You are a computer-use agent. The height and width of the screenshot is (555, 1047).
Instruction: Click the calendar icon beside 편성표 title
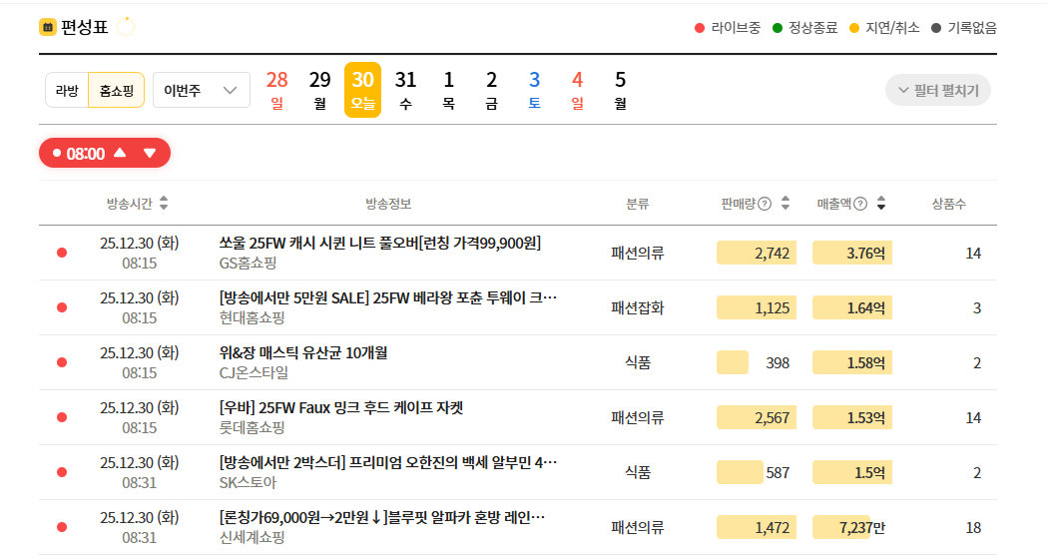48,27
